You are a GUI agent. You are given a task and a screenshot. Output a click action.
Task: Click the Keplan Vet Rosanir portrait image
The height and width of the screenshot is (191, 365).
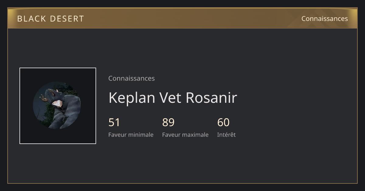58,106
